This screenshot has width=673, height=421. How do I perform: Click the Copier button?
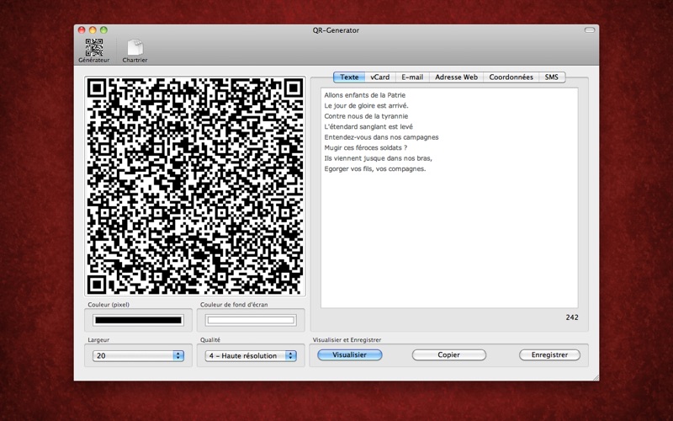point(449,354)
